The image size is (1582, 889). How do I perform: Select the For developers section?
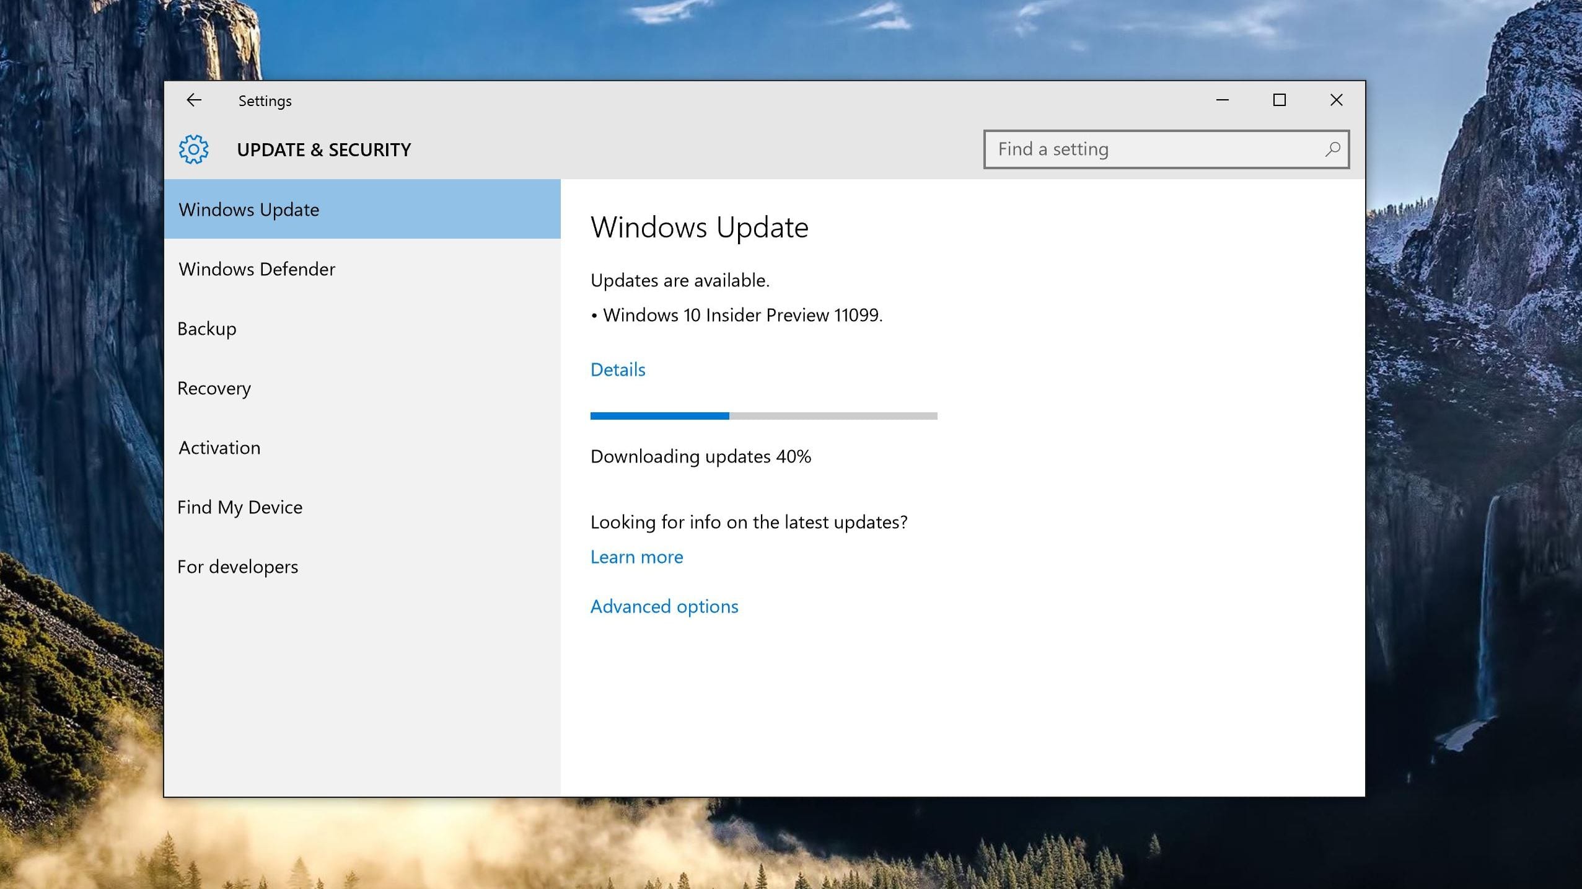tap(238, 567)
